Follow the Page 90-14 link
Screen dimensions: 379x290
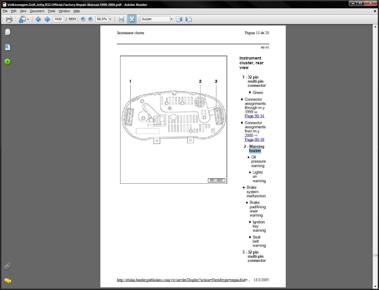[x=254, y=116]
